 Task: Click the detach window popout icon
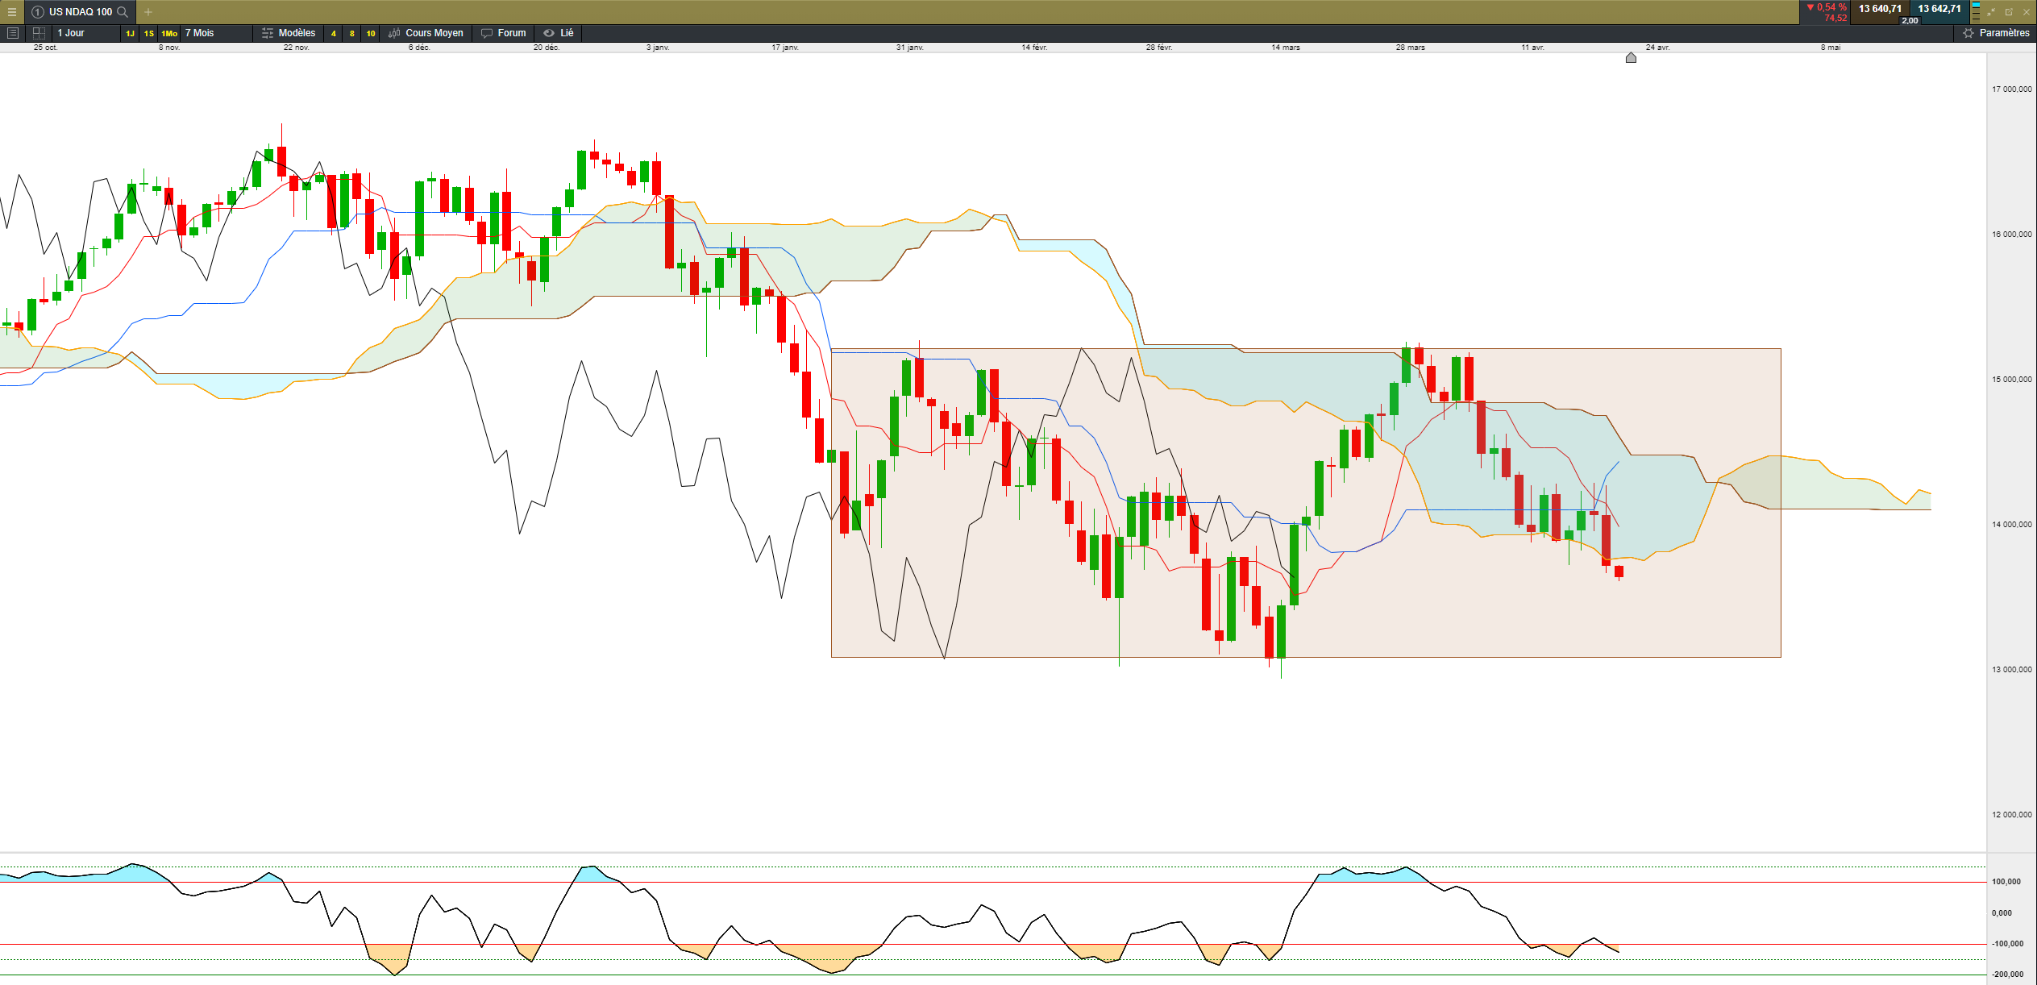(2009, 12)
